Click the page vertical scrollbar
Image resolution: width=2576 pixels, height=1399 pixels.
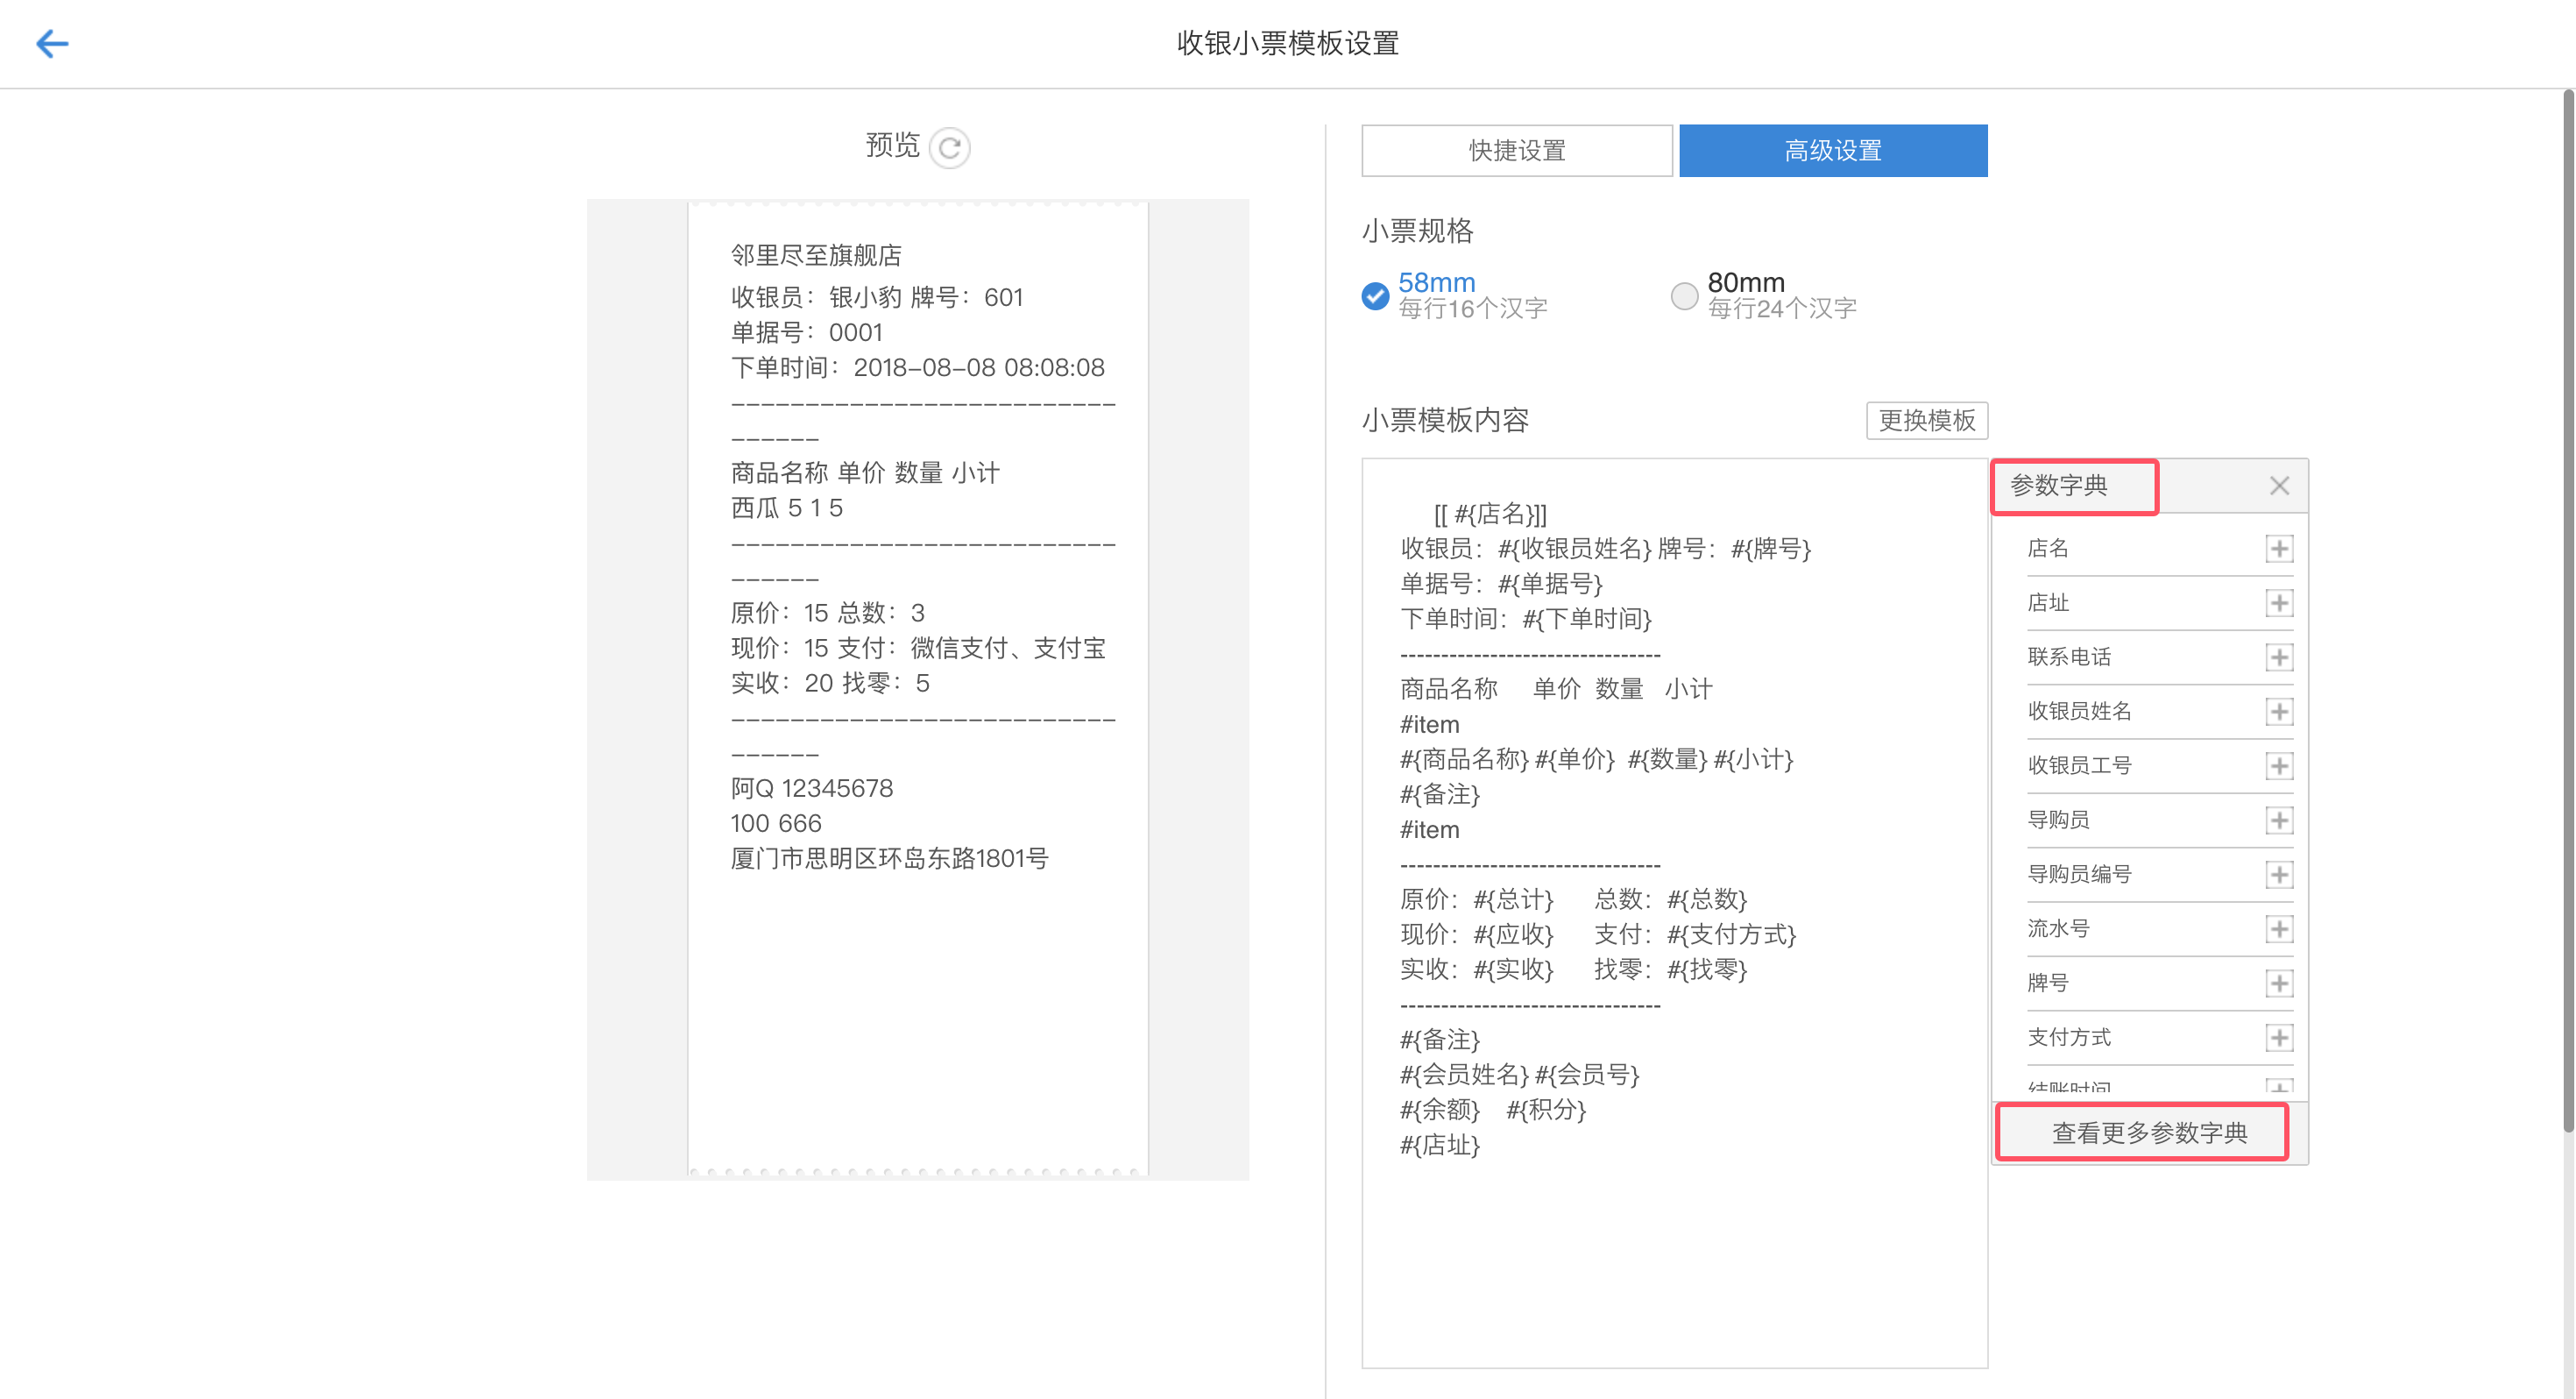tap(2567, 610)
